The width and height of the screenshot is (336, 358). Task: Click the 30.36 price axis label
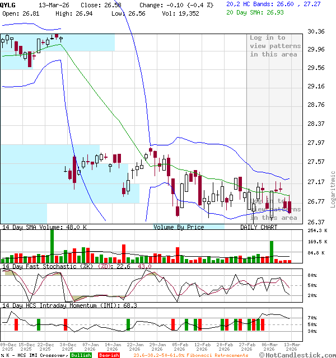(316, 32)
